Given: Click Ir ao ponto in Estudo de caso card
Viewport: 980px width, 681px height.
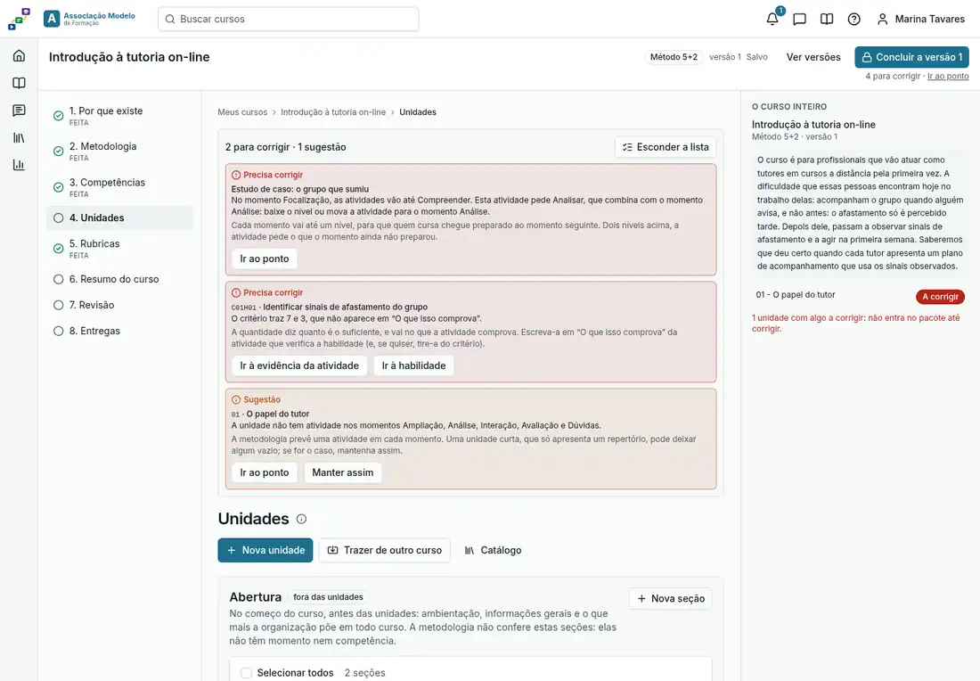Looking at the screenshot, I should pyautogui.click(x=265, y=258).
